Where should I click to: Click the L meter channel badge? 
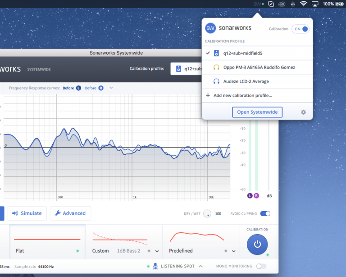pos(250,196)
